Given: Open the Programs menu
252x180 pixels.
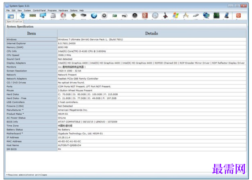Looking at the screenshot, I should pos(52,10).
